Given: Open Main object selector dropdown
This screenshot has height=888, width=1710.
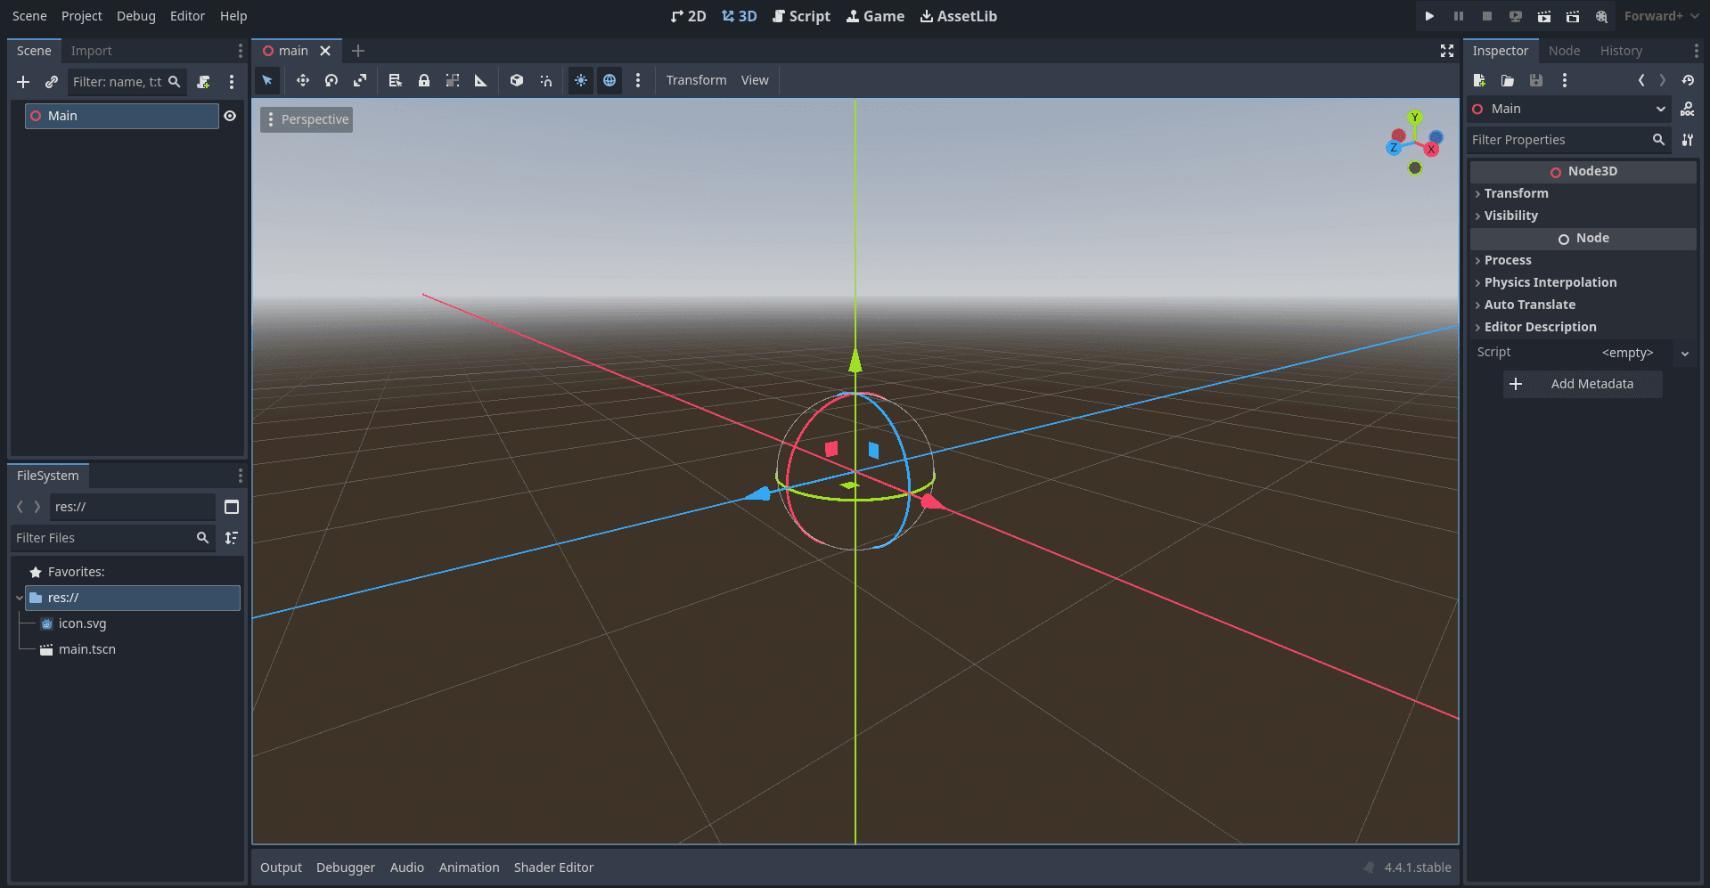Looking at the screenshot, I should point(1569,109).
